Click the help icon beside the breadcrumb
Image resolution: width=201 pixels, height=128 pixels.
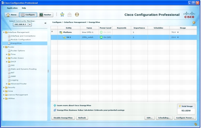pos(194,23)
